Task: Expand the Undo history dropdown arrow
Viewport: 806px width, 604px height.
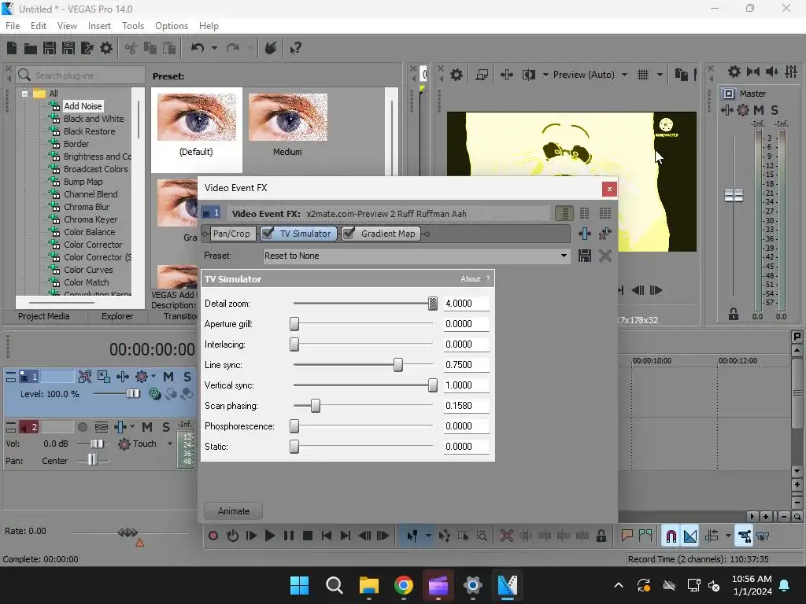Action: [x=214, y=48]
